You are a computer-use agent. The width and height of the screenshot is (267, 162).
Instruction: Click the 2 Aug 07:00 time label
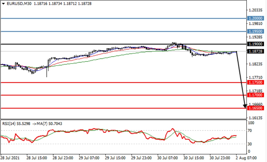click(246, 158)
